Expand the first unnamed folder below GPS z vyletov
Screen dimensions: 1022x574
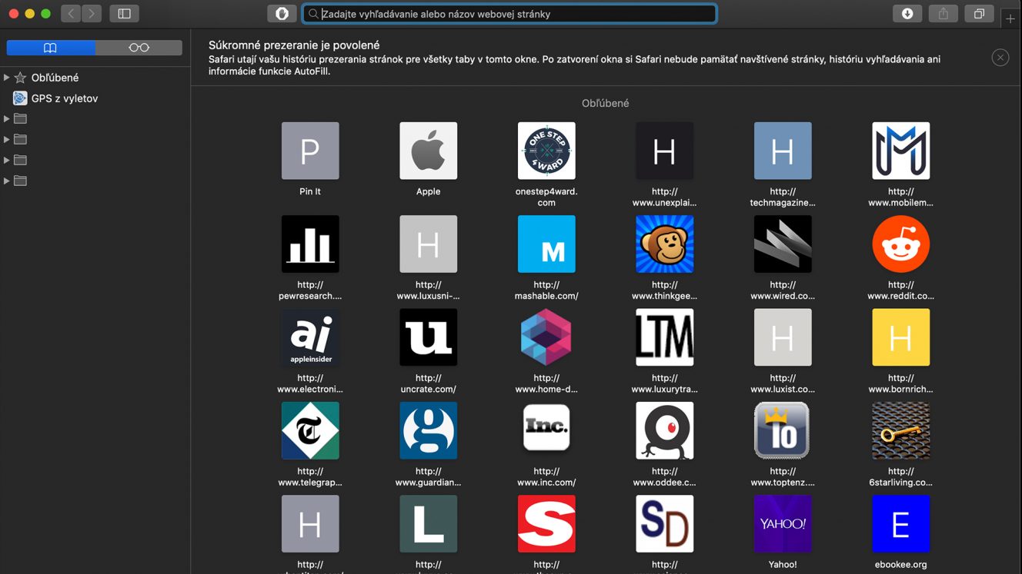6,118
